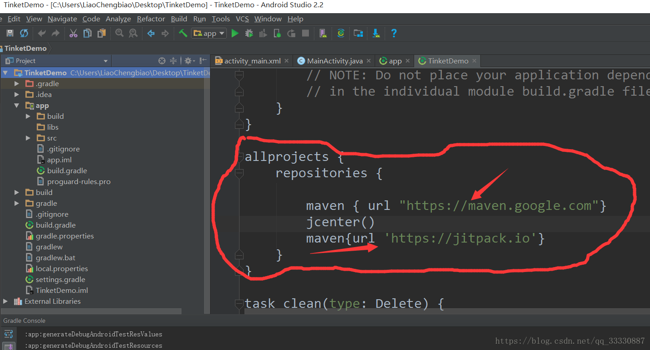Select local.properties file
Screen dimensions: 650x350
(62, 268)
